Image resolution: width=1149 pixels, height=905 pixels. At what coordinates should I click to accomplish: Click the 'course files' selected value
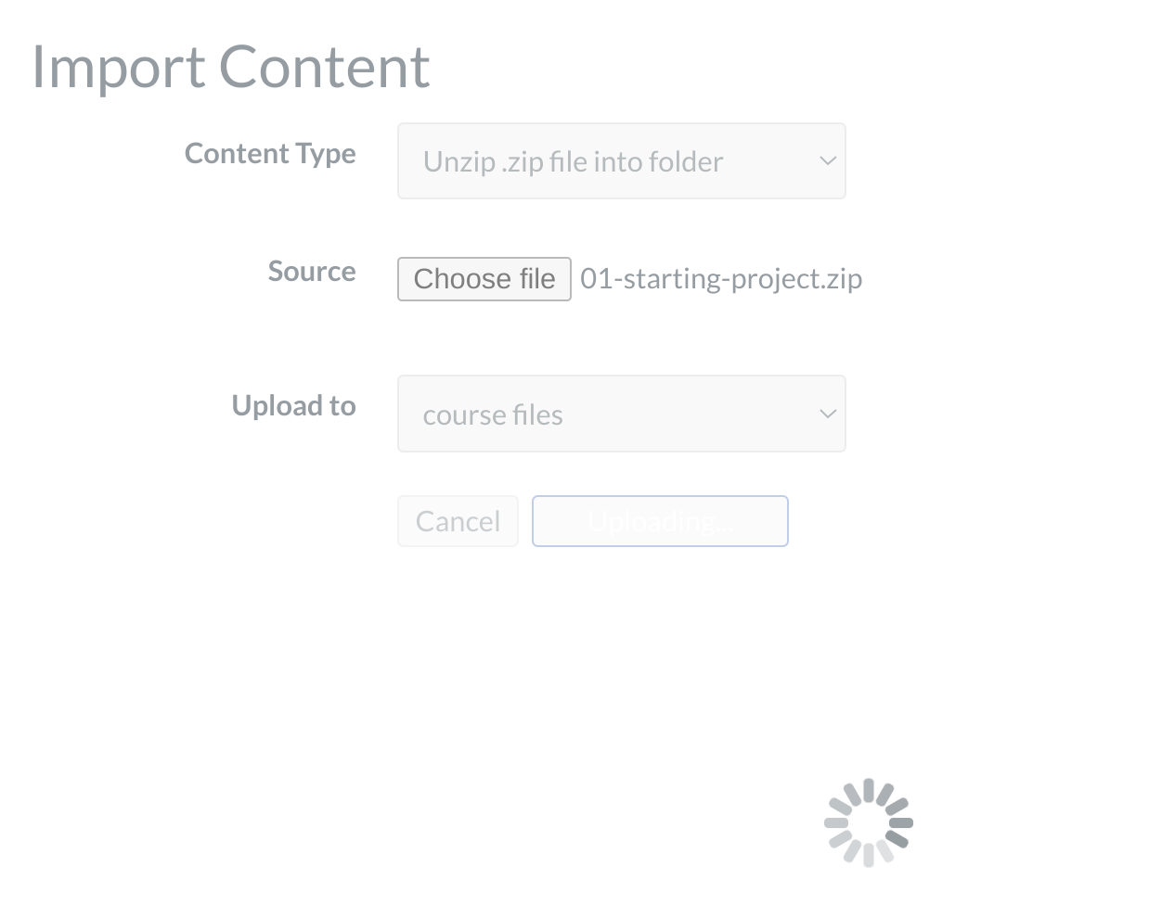(x=493, y=415)
